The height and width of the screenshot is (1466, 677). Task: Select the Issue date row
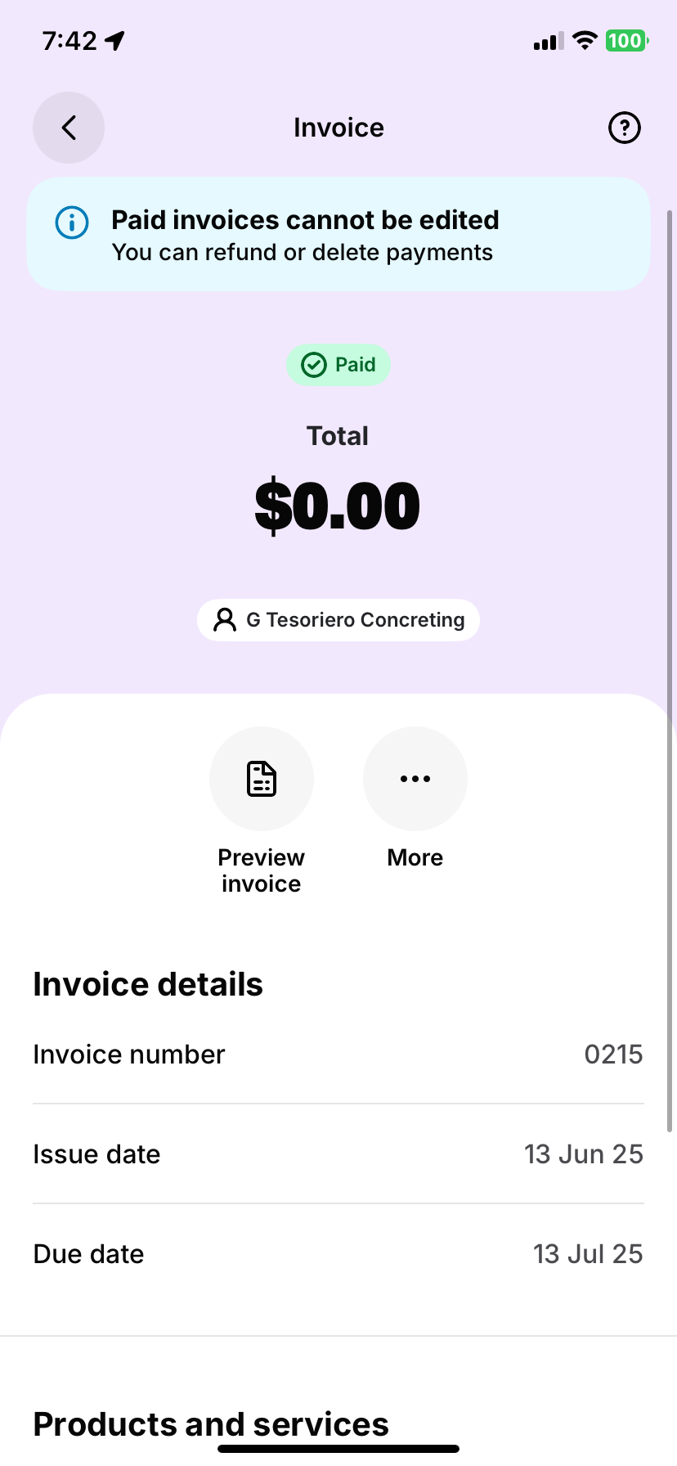(338, 1154)
